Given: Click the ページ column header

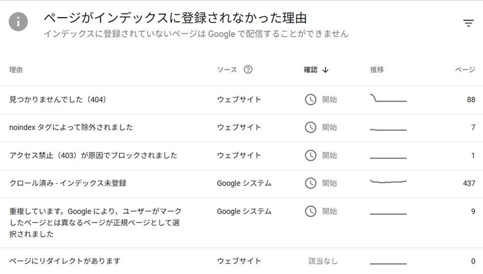Looking at the screenshot, I should tap(465, 70).
